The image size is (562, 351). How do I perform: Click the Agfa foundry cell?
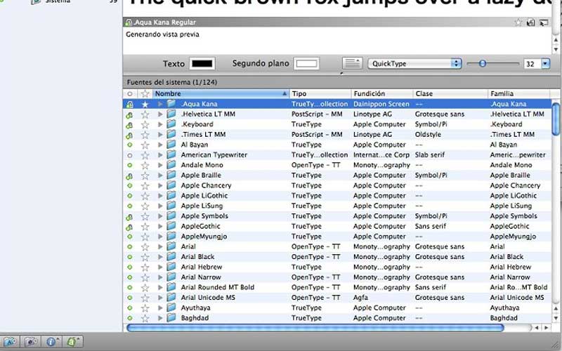(x=360, y=298)
